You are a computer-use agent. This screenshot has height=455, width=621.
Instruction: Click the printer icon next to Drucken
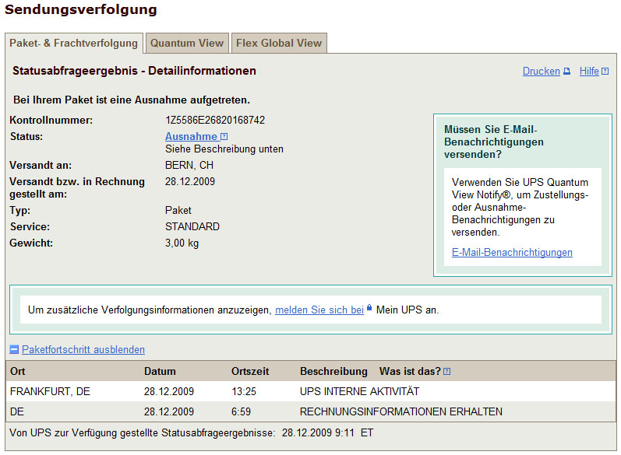click(x=566, y=72)
